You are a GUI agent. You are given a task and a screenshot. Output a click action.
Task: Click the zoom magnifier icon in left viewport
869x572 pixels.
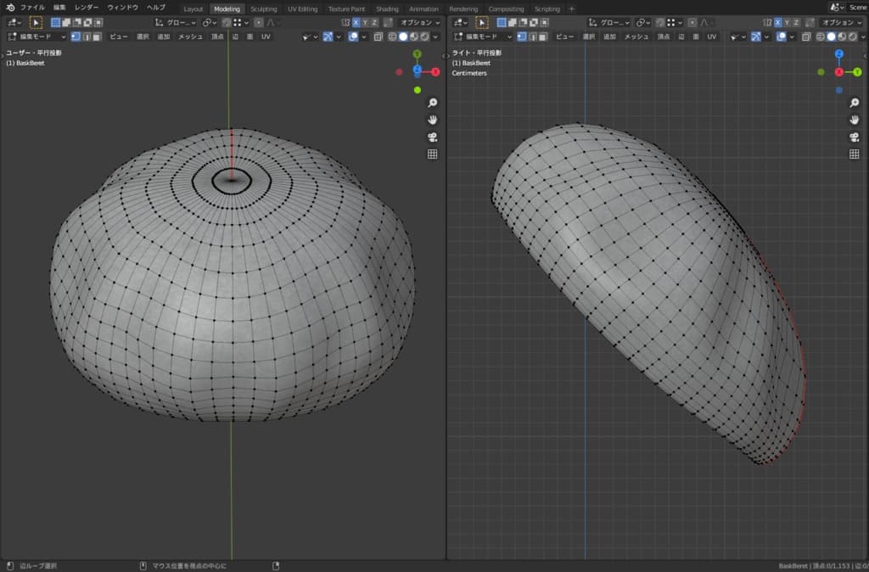pyautogui.click(x=432, y=103)
